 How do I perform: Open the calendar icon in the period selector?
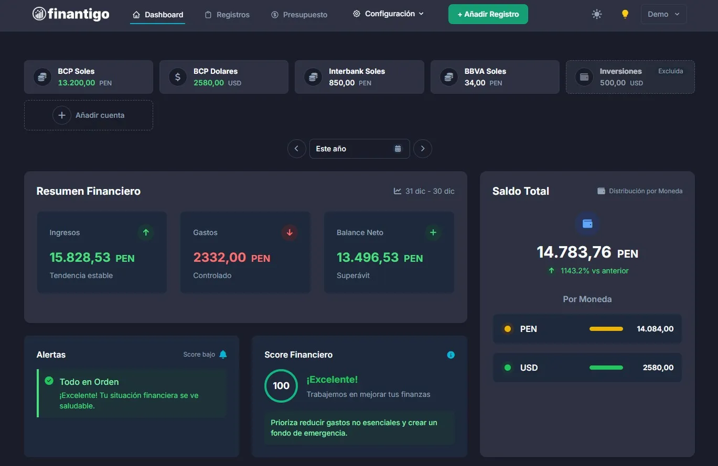398,149
